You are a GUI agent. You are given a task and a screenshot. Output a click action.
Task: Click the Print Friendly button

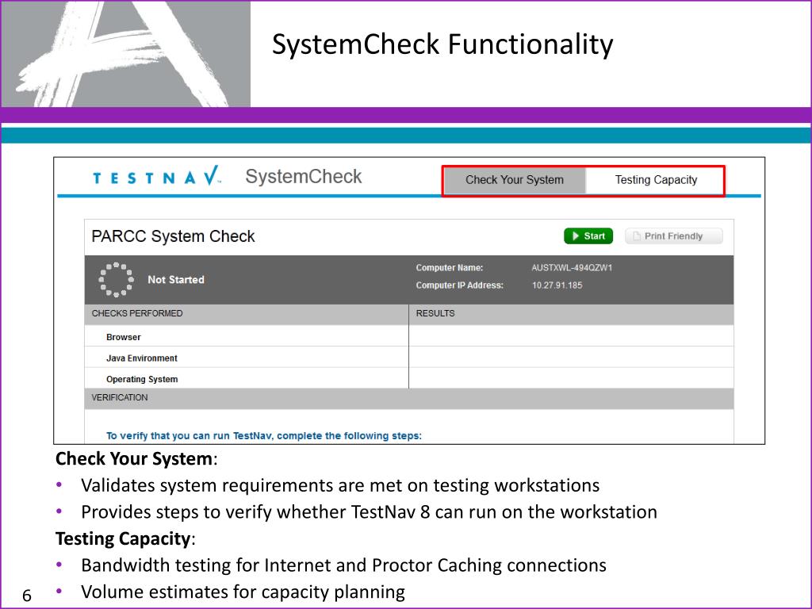[x=673, y=236]
